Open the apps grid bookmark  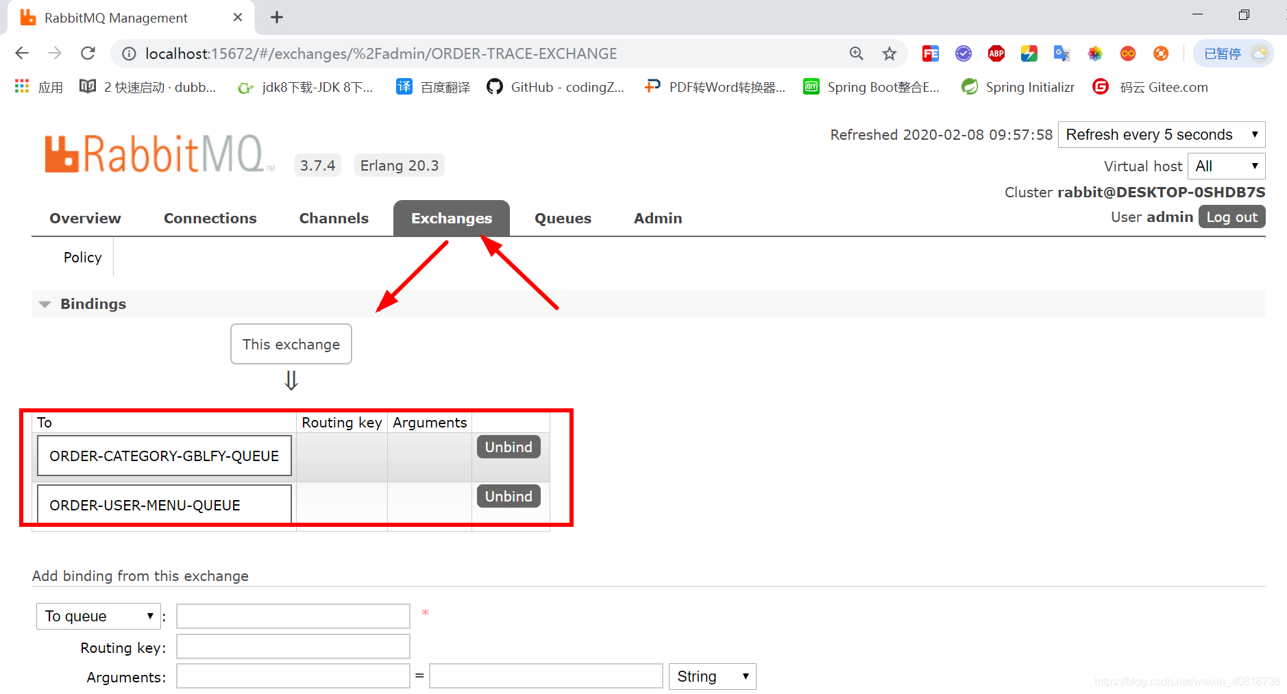pyautogui.click(x=39, y=87)
